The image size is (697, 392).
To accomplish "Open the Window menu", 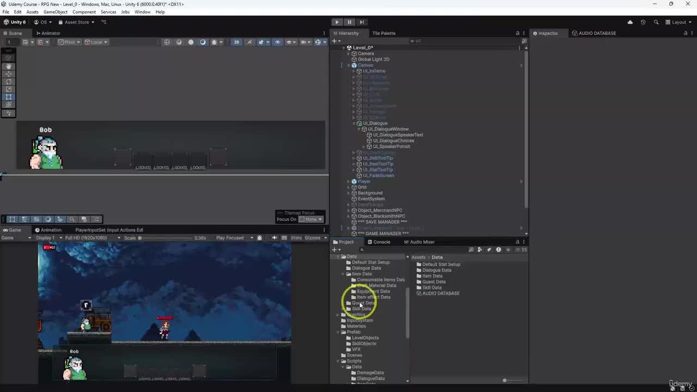I will 142,12.
